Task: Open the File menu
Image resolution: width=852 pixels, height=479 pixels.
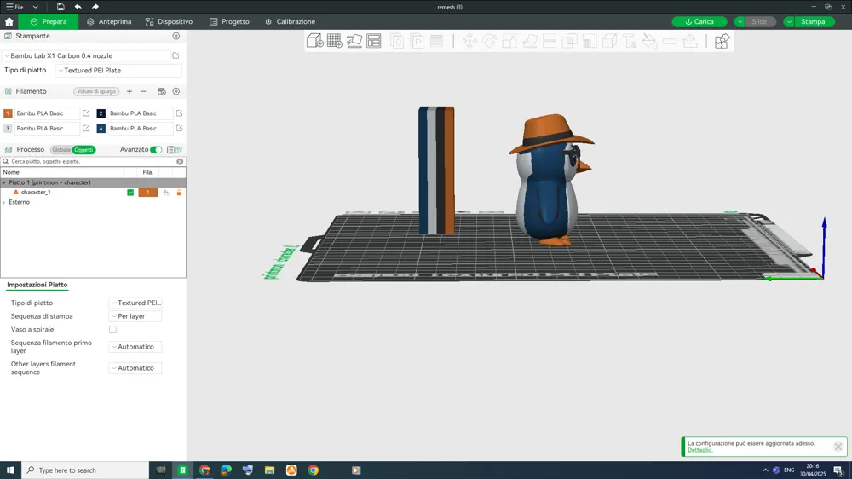Action: point(14,7)
